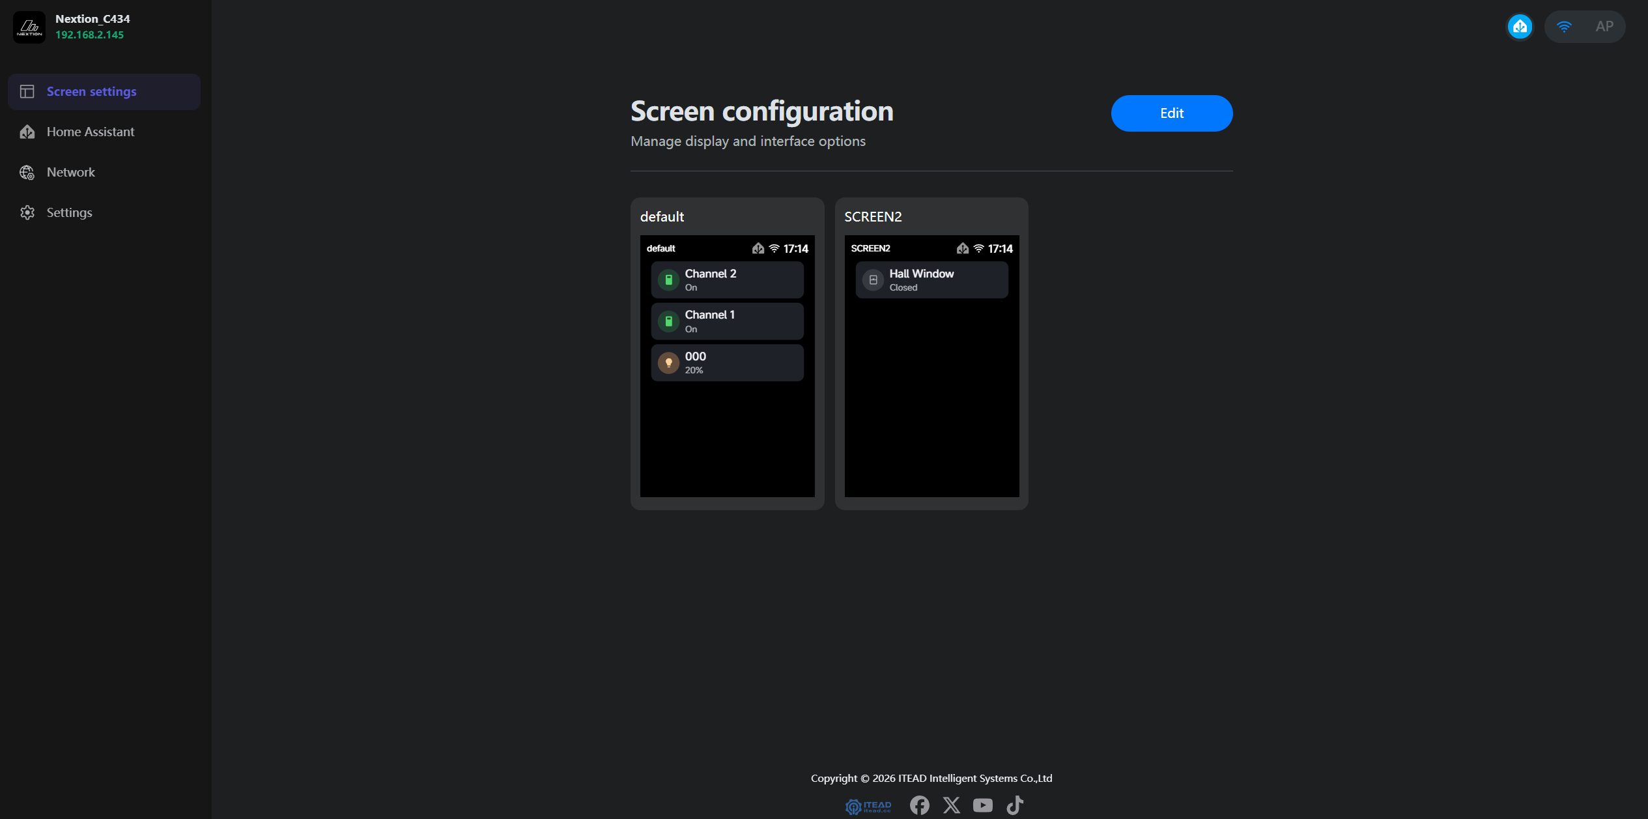Open the ITEAD website logo link
1648x819 pixels.
point(868,806)
